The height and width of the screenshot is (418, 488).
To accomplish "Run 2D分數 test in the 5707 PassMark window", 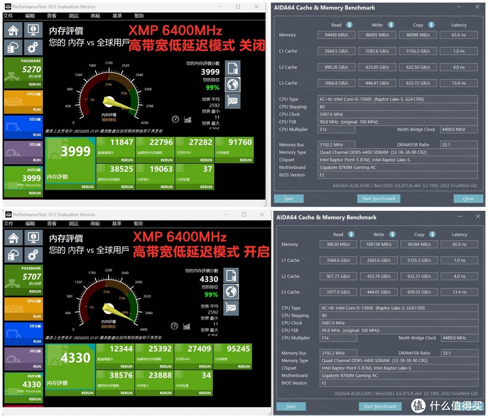I will [37, 342].
